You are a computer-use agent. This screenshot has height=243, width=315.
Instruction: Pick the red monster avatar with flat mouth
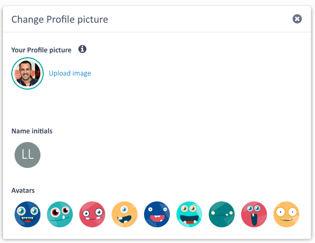[x=92, y=214]
